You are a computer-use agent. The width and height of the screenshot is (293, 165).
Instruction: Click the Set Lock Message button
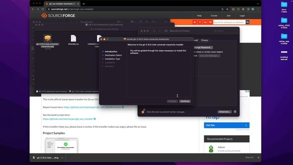209,56
